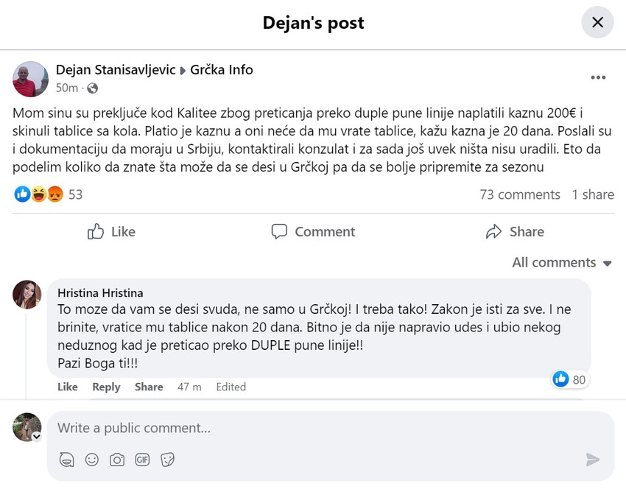
Task: Select the Comment action under the post
Action: coord(312,231)
